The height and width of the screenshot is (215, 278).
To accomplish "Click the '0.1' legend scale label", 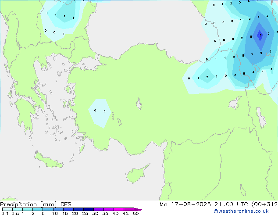I will click(x=4, y=213).
